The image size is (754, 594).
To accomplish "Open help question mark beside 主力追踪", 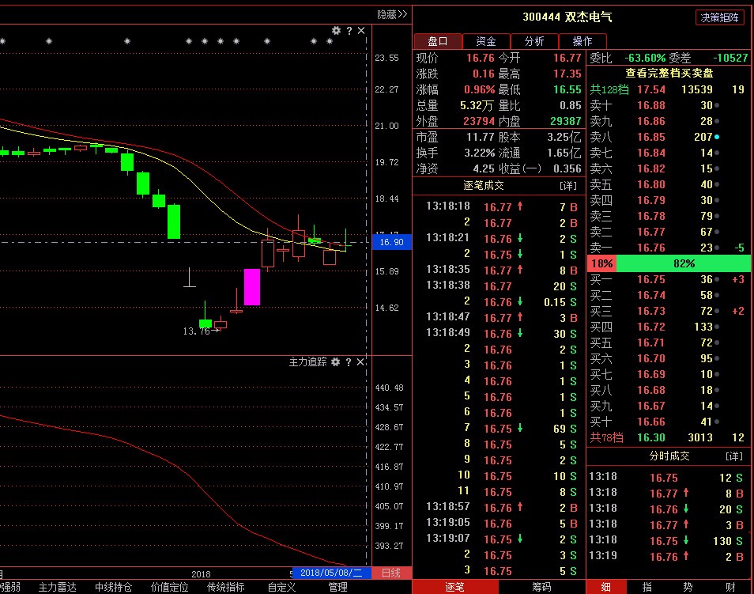I will click(348, 362).
